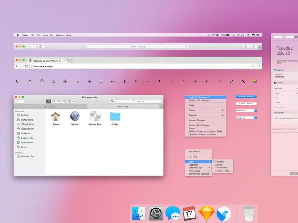Select 'as Cover Flow' in View submenu
The image size is (298, 223).
click(x=223, y=171)
